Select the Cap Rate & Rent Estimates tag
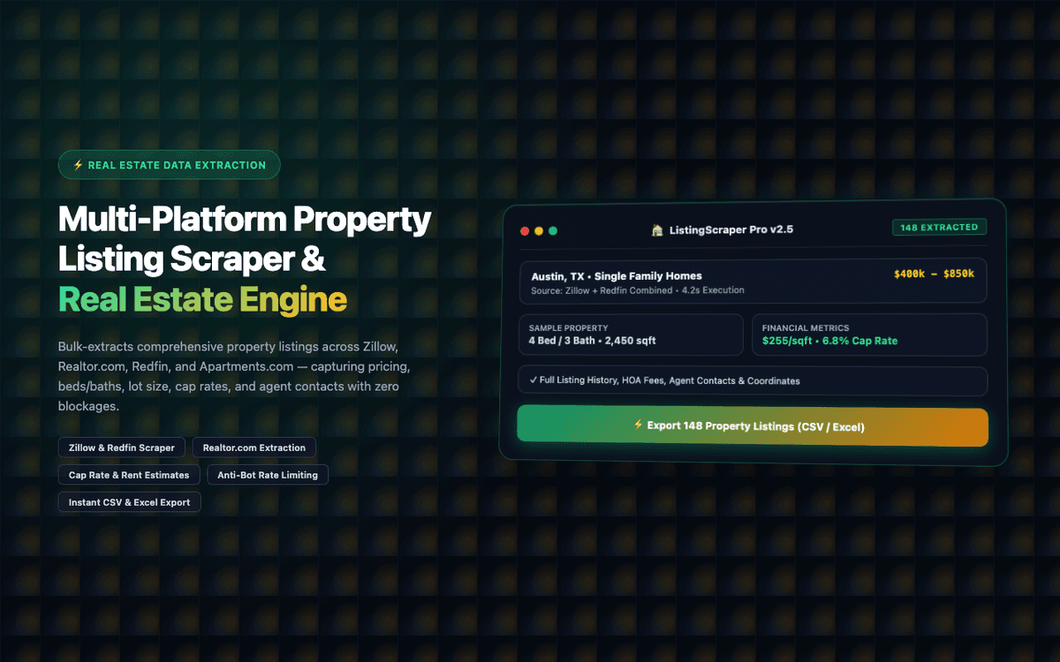1060x662 pixels. pos(129,475)
